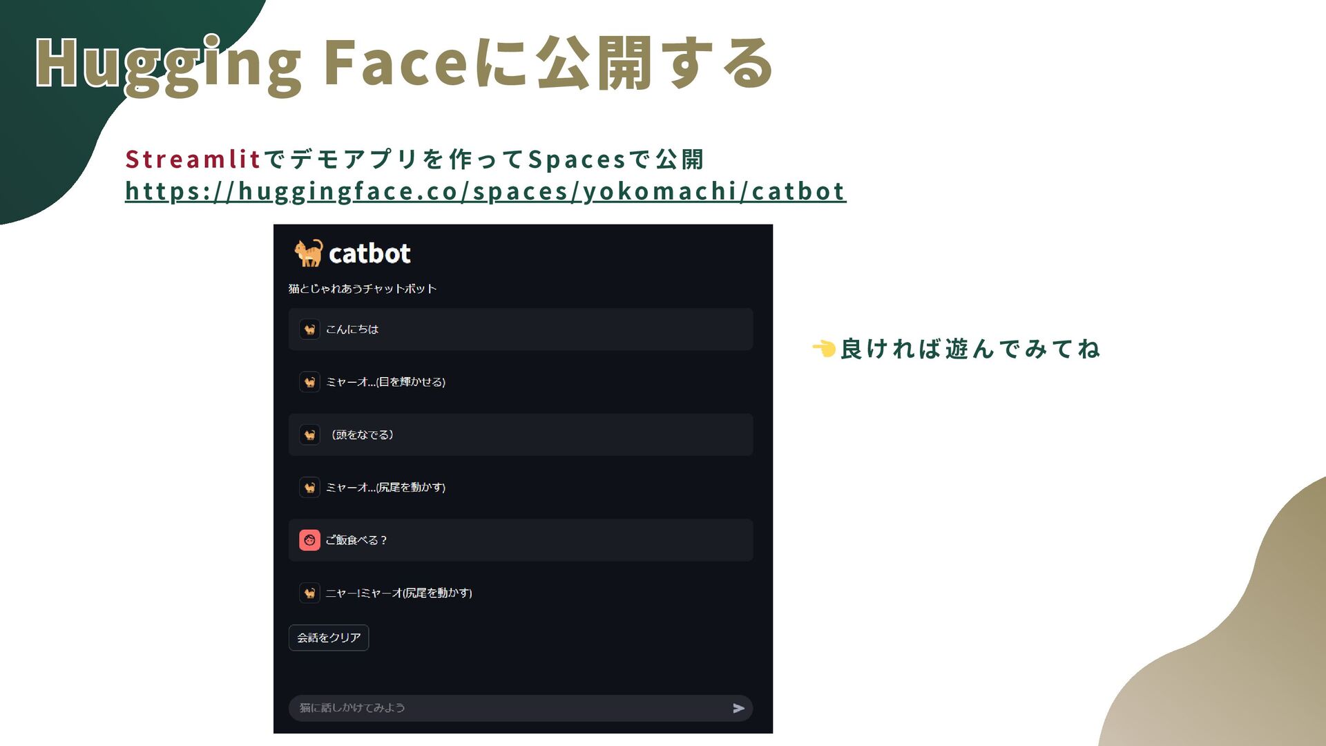The height and width of the screenshot is (746, 1326).
Task: Open the huggingface.co/spaces/yokomachi/catbot link
Action: tap(486, 191)
